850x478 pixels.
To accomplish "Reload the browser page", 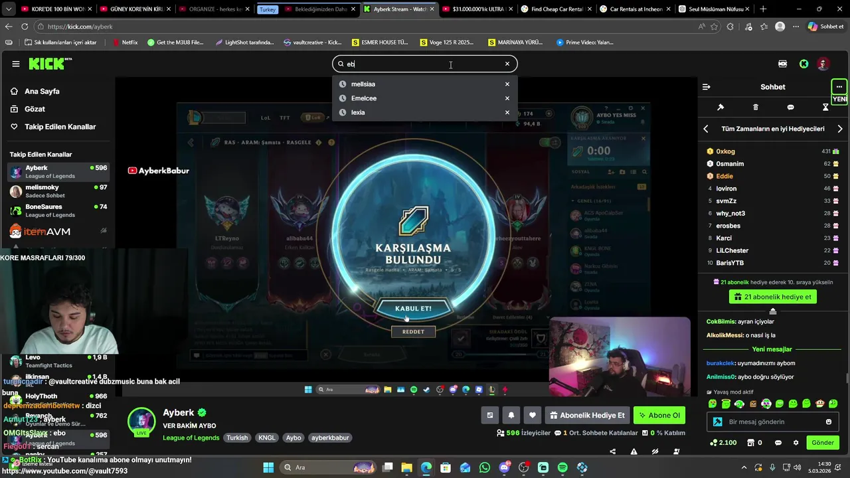I will (x=25, y=27).
